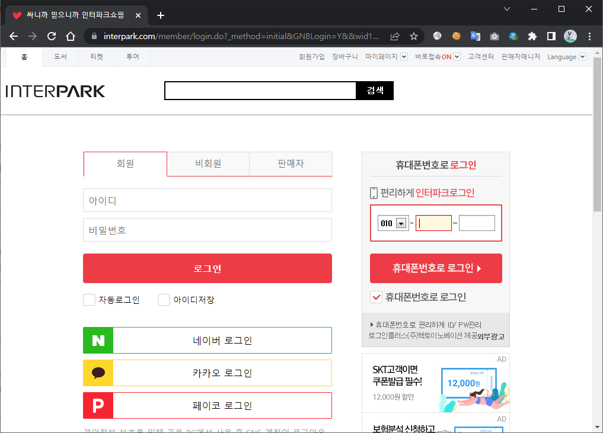Click the 휴대폰번호로 로그인 red button

point(436,268)
